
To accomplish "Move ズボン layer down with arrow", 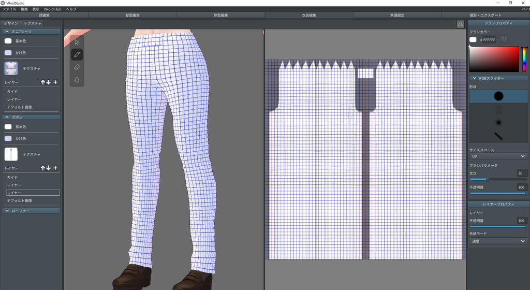I will (48, 168).
